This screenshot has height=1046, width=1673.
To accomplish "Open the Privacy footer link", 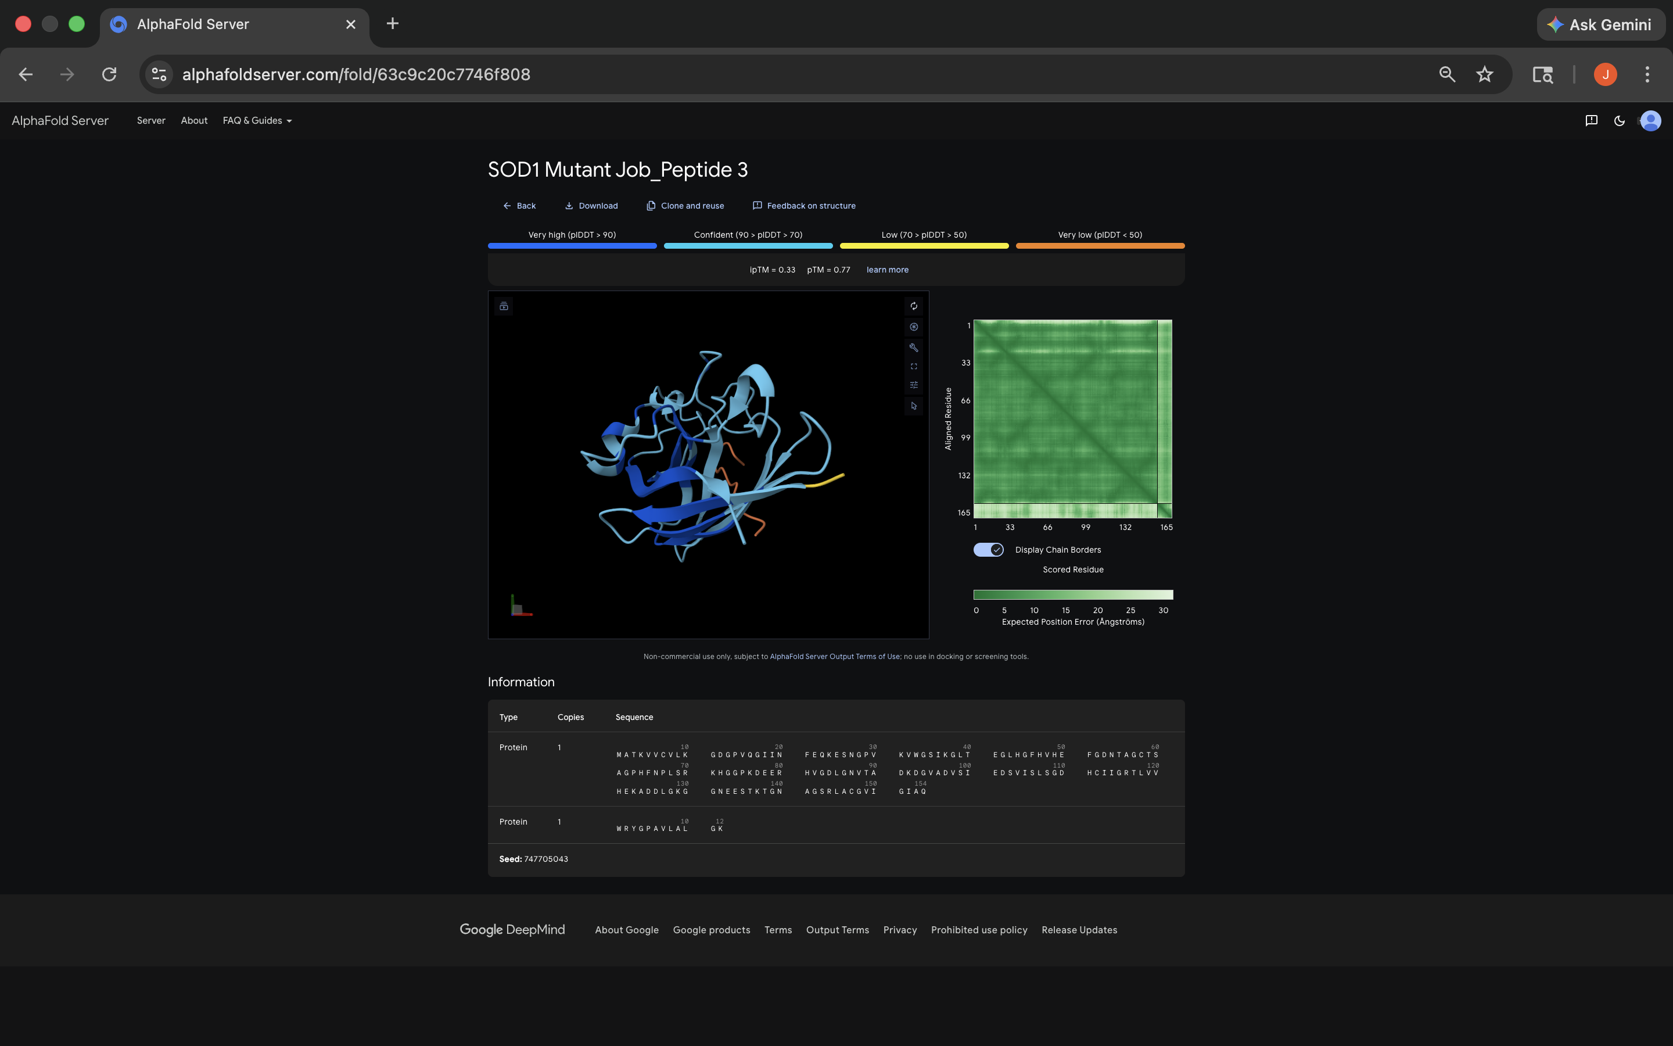I will pyautogui.click(x=899, y=930).
